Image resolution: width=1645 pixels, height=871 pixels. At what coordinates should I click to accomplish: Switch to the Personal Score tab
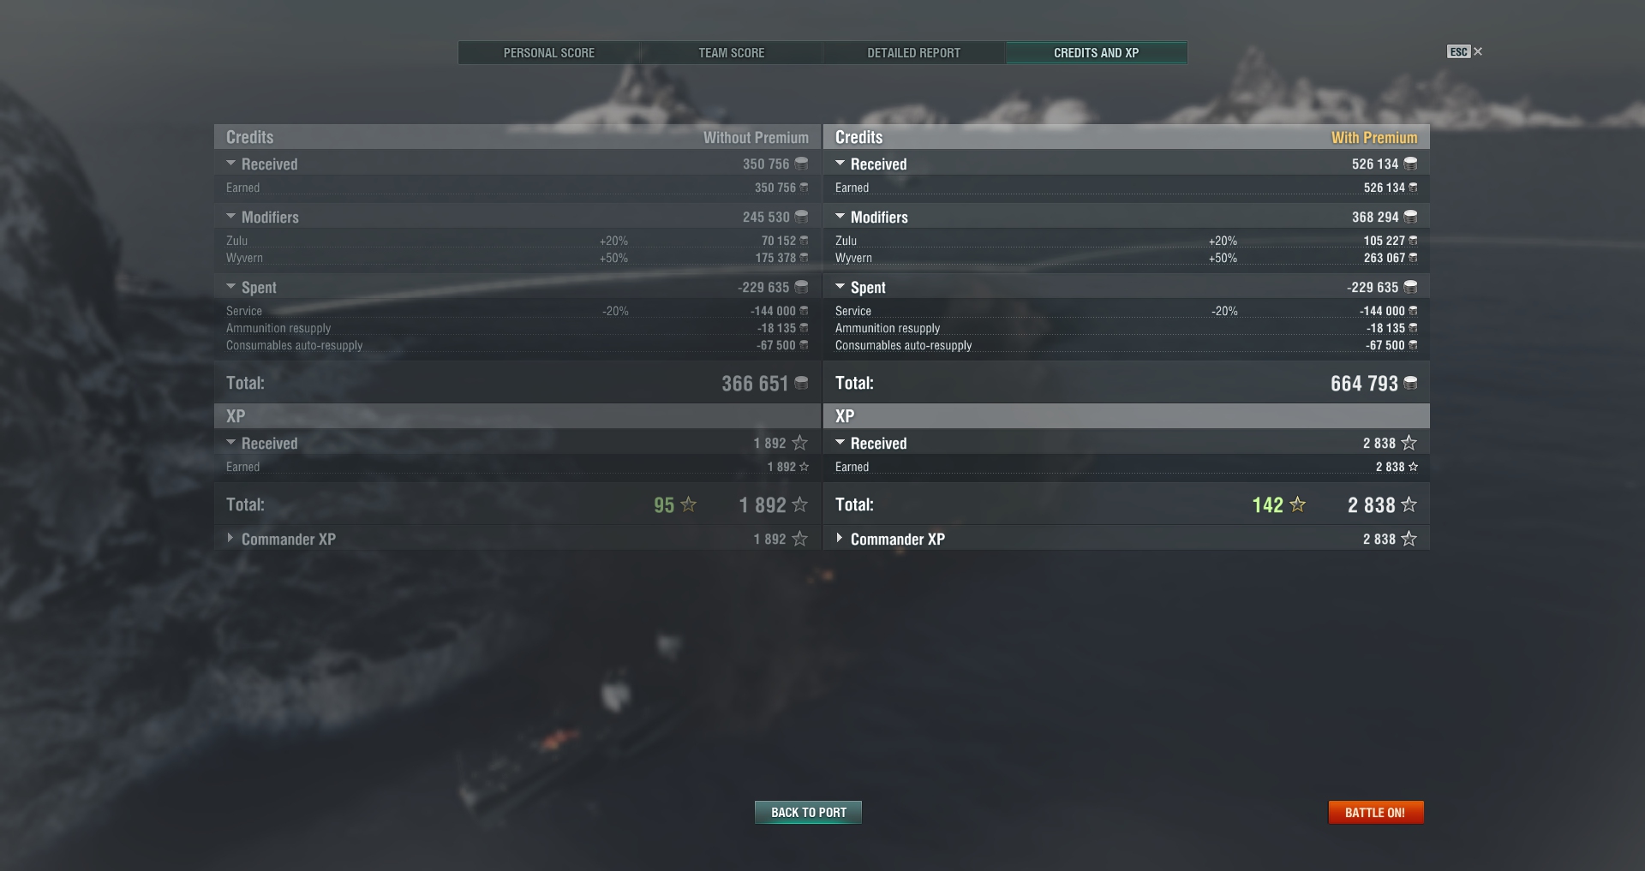(x=549, y=53)
